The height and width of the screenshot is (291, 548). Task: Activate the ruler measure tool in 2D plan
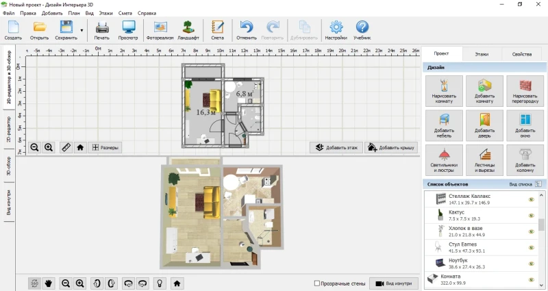[66, 147]
